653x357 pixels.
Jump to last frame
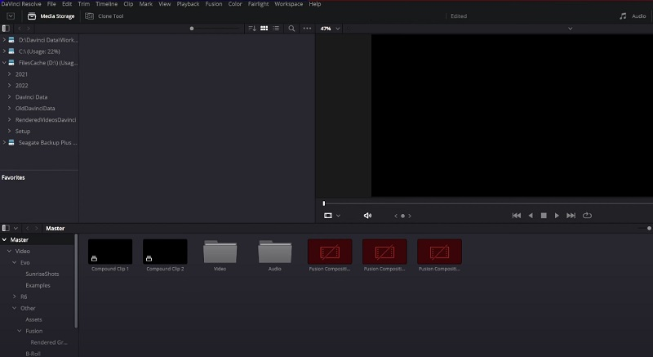tap(571, 216)
